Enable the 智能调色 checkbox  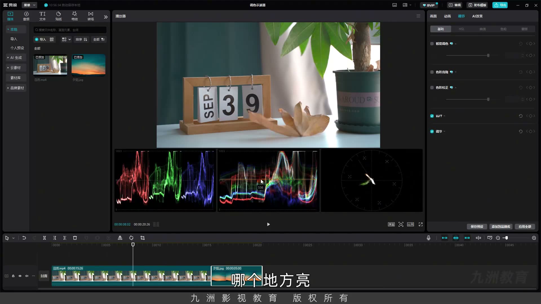432,44
